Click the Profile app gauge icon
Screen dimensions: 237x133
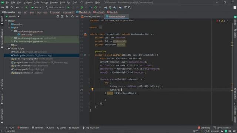point(91,7)
